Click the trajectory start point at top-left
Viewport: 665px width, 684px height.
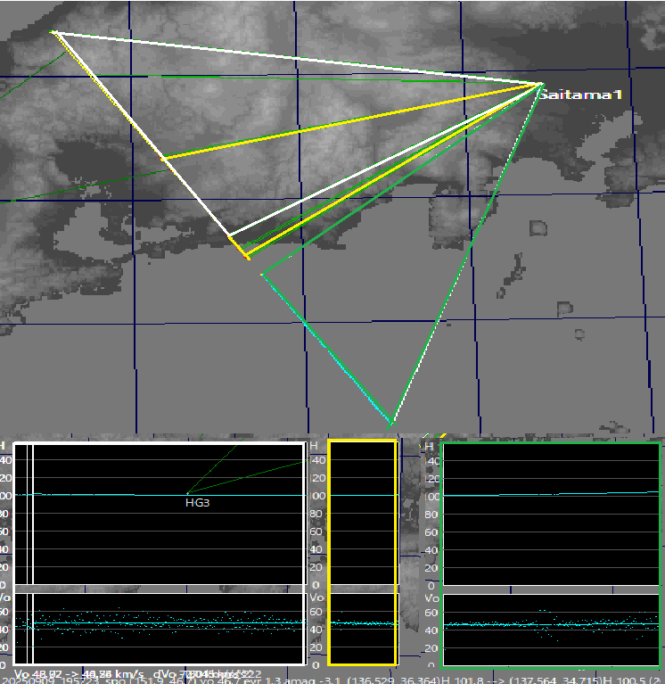click(x=53, y=32)
